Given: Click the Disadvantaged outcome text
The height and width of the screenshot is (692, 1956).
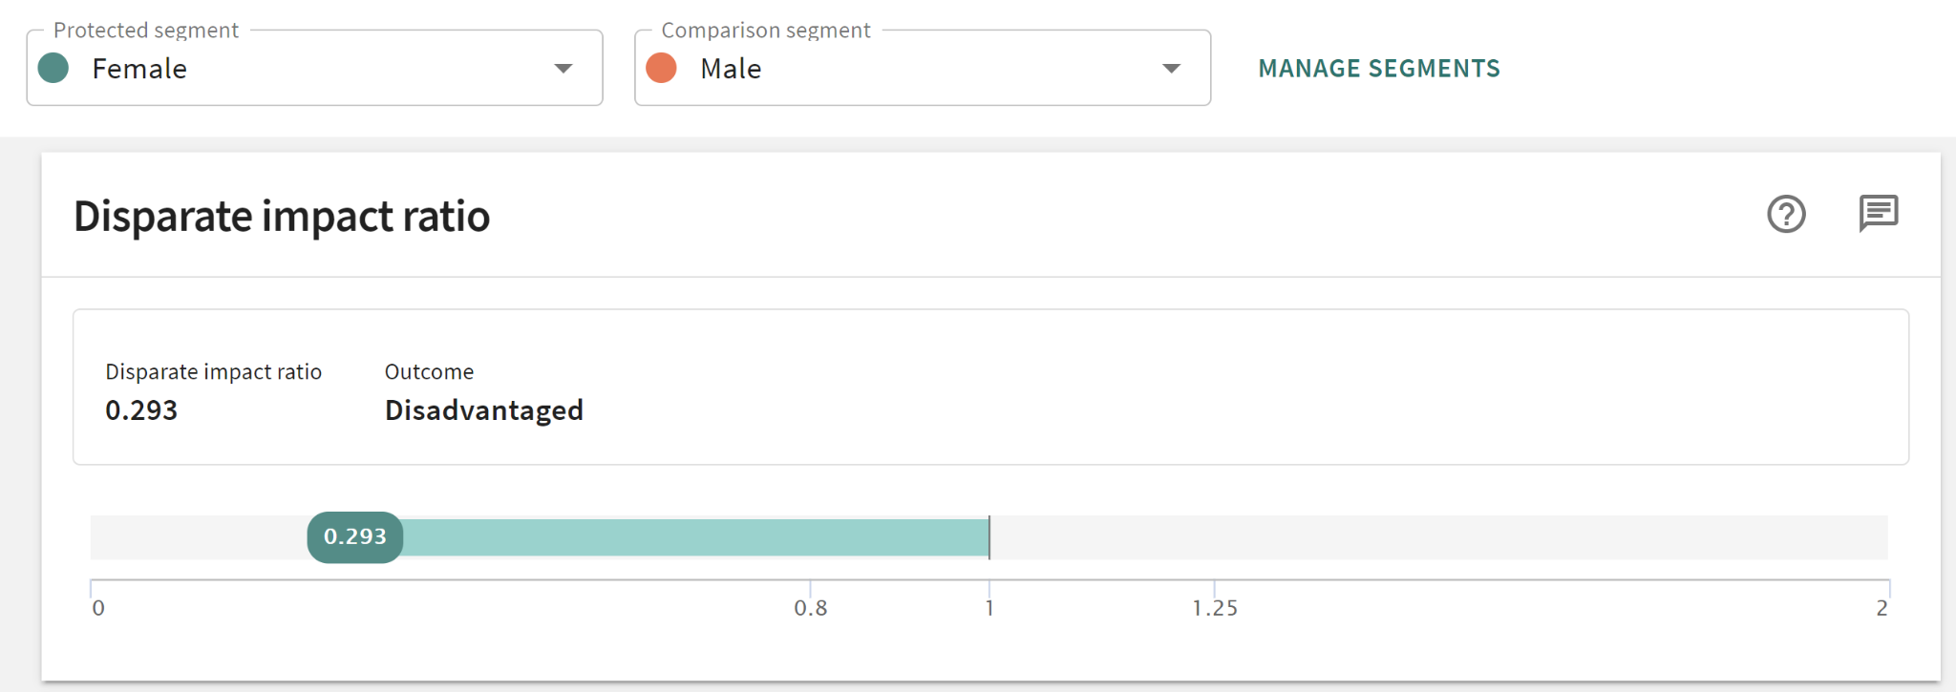Looking at the screenshot, I should tap(483, 410).
